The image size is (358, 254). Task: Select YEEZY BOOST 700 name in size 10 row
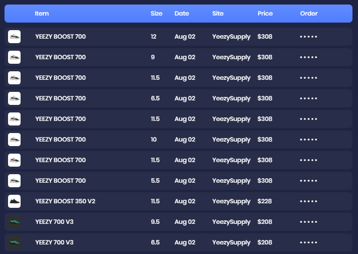coord(61,140)
